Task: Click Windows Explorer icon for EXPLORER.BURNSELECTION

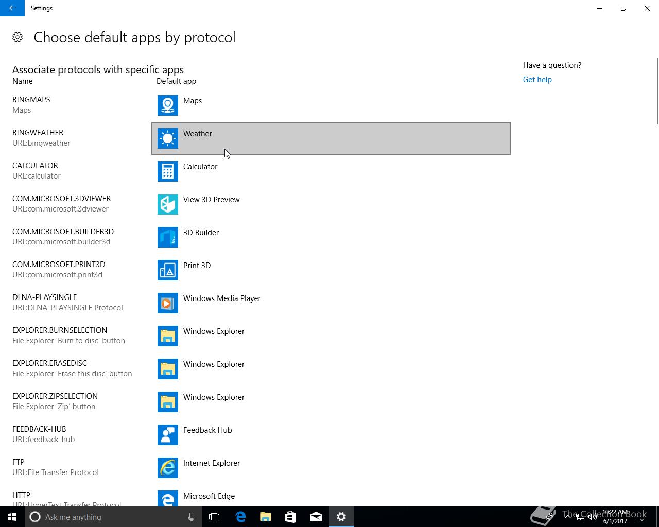Action: pyautogui.click(x=168, y=336)
